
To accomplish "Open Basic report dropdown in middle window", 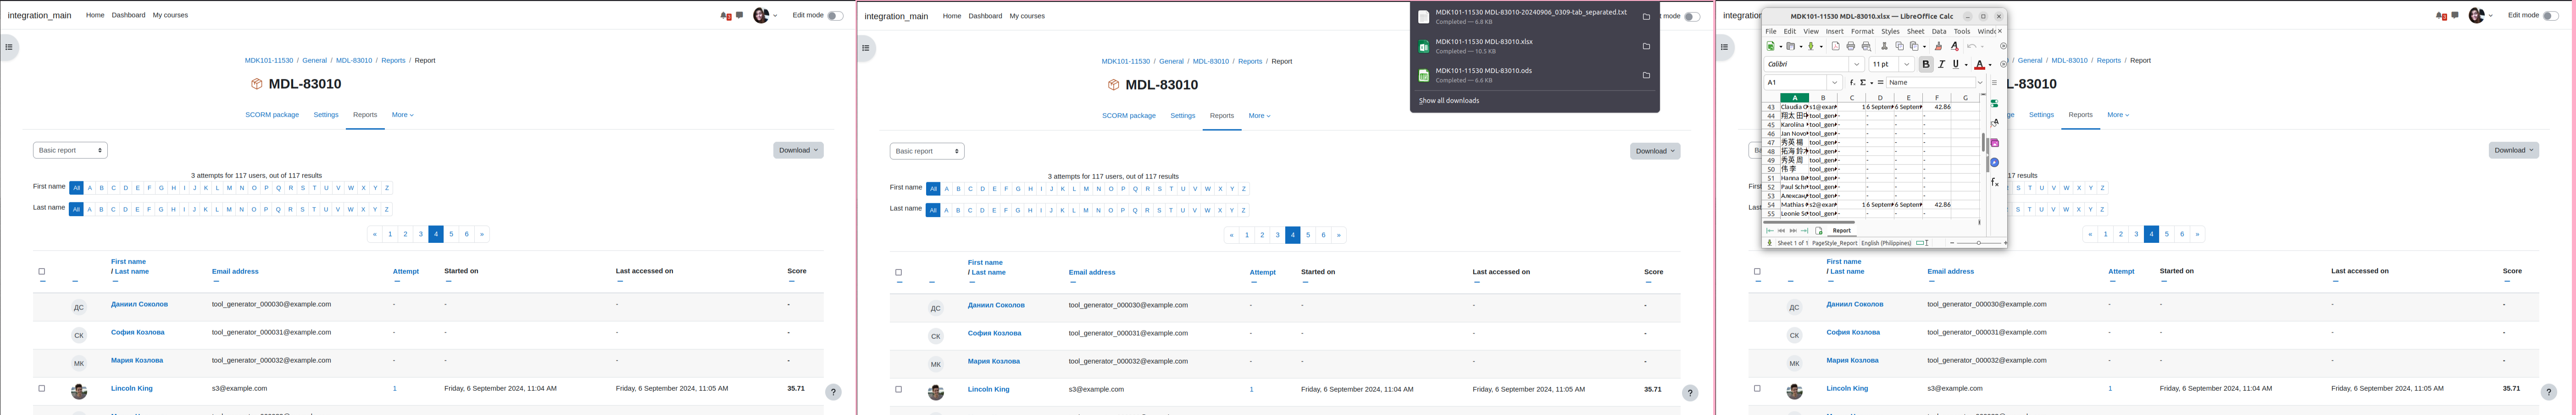I will pyautogui.click(x=927, y=151).
